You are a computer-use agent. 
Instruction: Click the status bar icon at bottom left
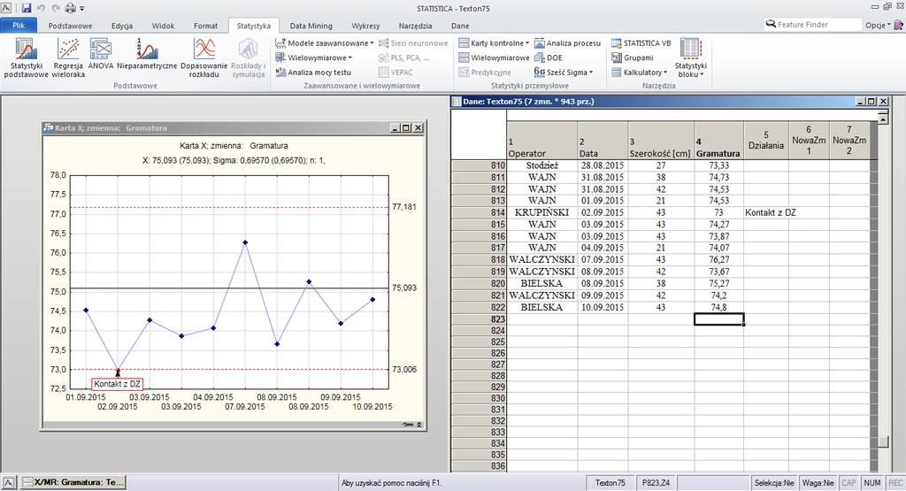[x=9, y=482]
